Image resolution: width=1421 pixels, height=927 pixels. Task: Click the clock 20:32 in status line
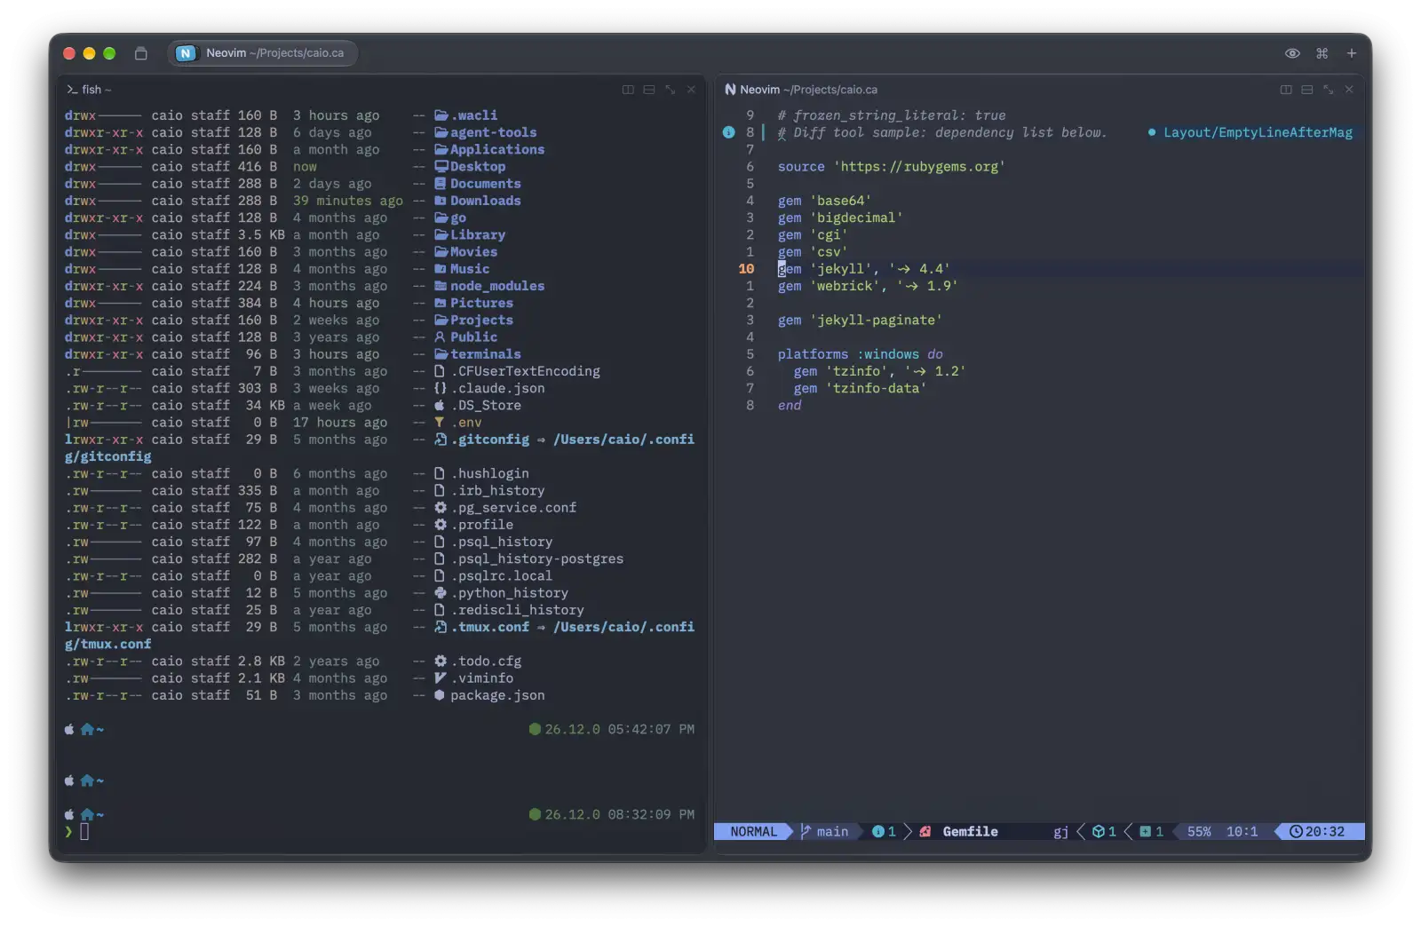click(x=1318, y=832)
